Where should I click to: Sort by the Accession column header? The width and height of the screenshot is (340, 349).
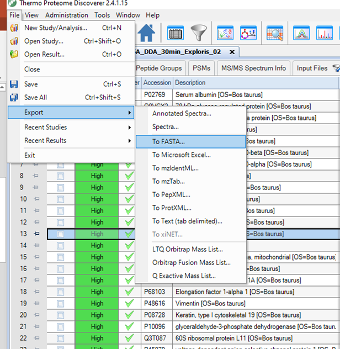pos(157,83)
